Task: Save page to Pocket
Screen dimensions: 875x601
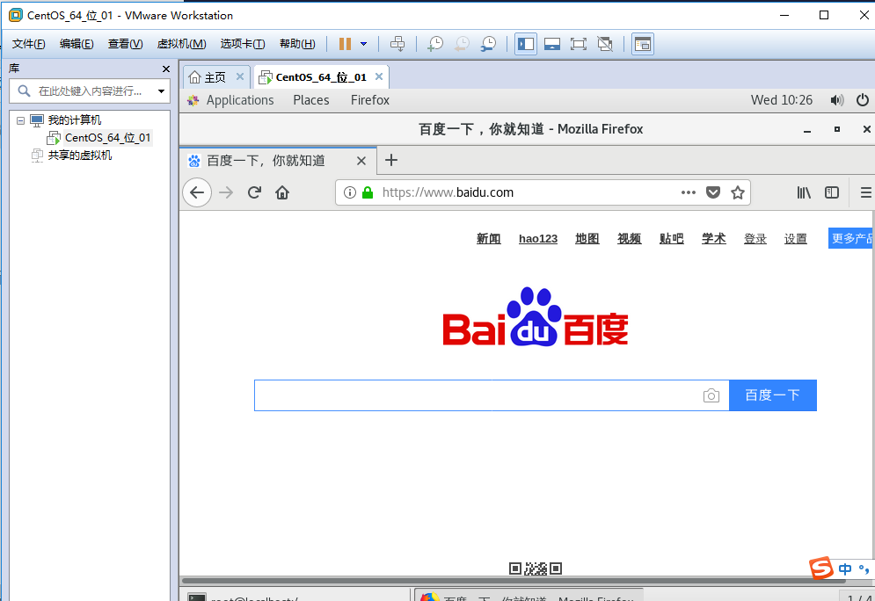Action: point(712,193)
